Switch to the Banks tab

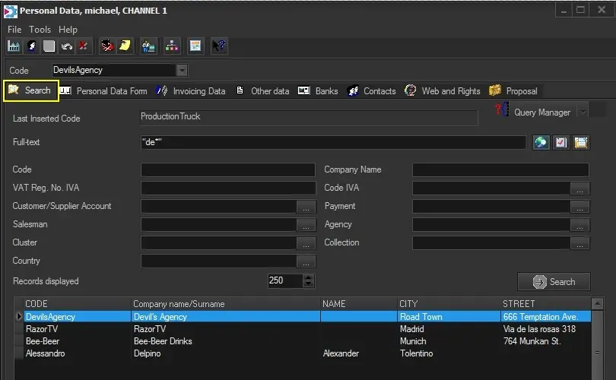click(x=326, y=91)
